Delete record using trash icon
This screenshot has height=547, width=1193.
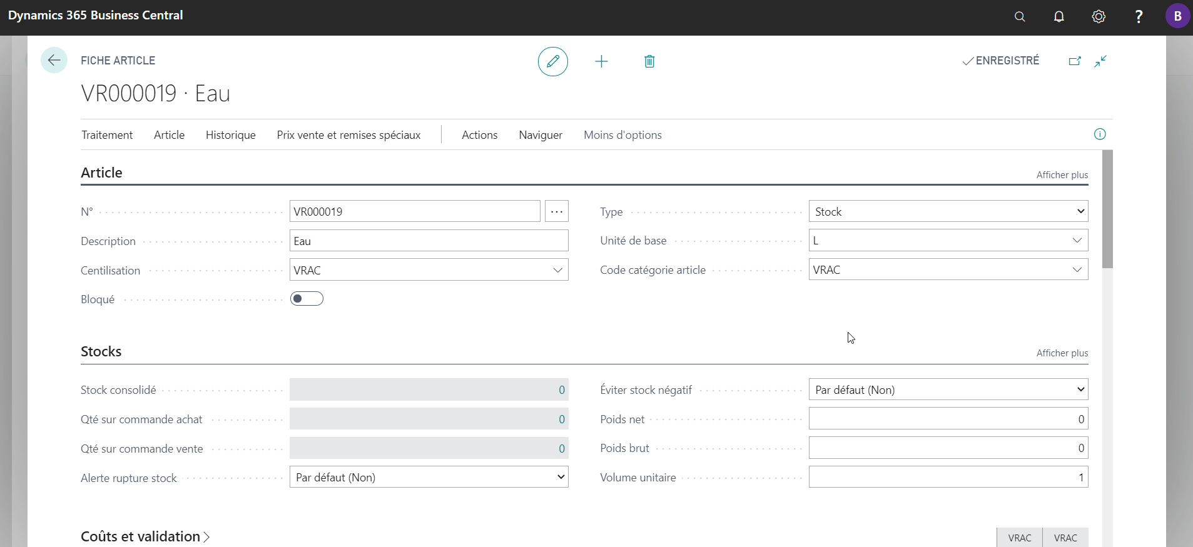point(649,61)
